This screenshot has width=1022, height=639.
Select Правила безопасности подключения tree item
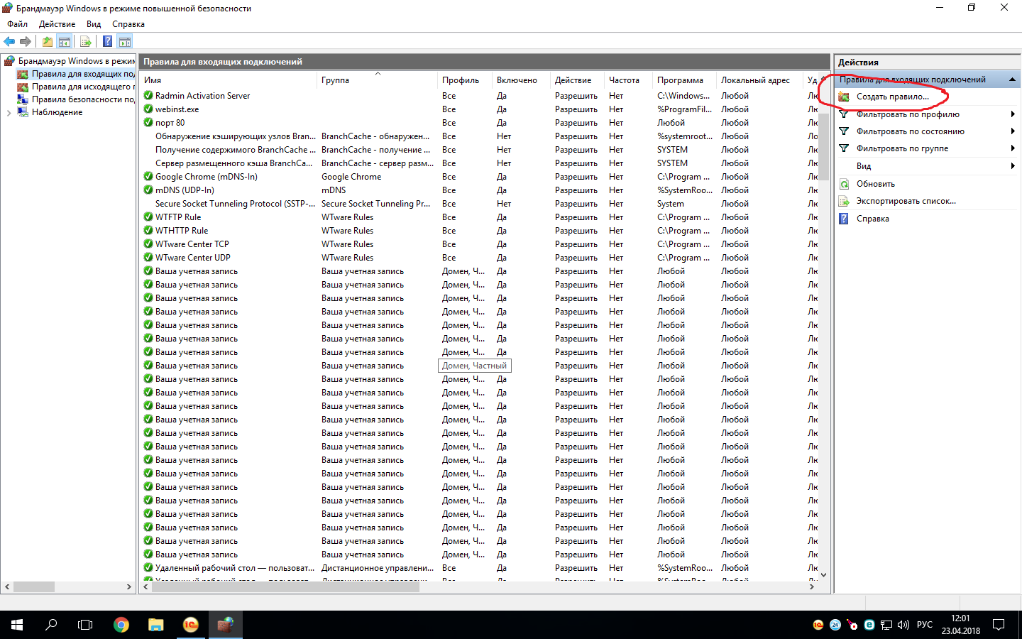pos(82,99)
